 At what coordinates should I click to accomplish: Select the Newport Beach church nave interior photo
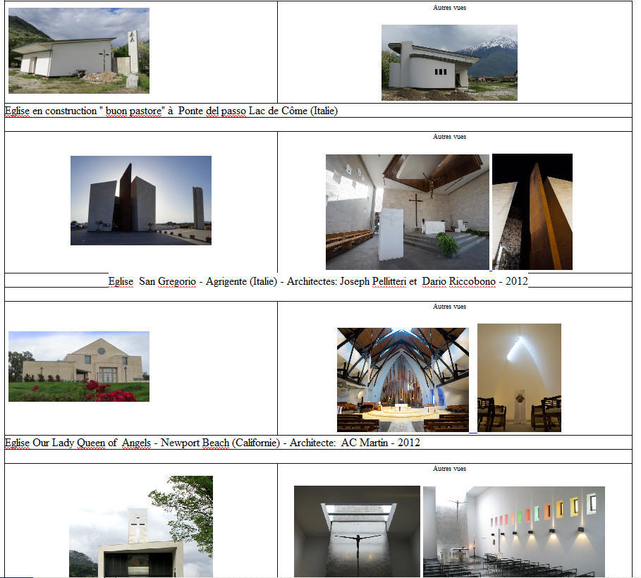pos(403,380)
